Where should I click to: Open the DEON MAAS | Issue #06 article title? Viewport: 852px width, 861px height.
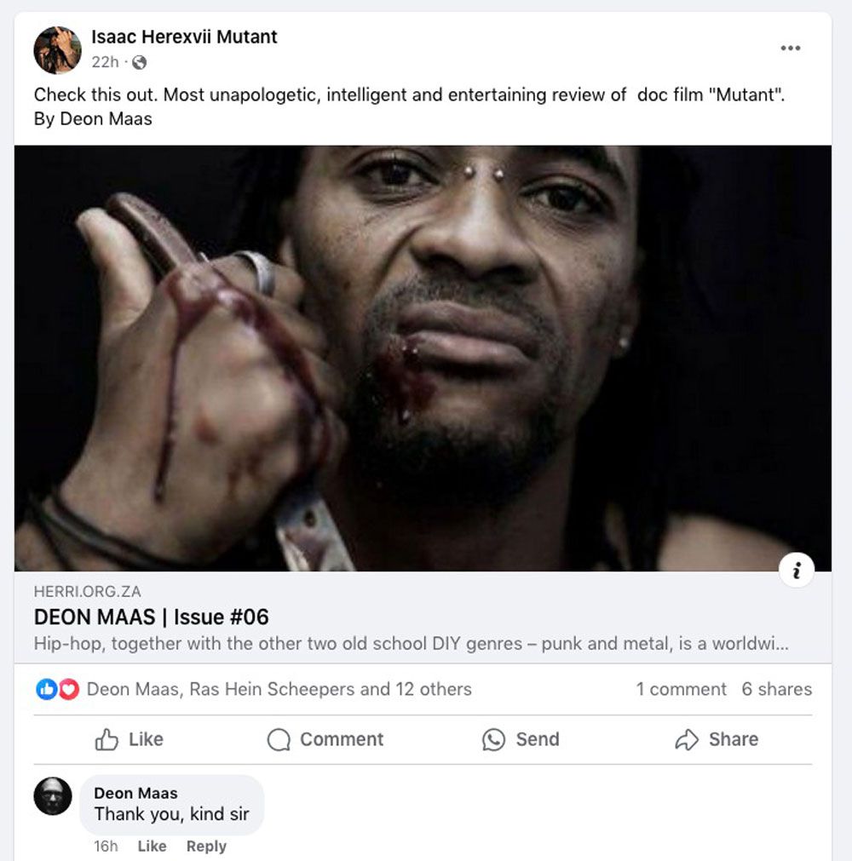click(x=152, y=617)
